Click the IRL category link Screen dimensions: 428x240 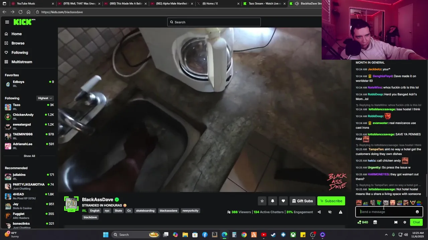point(84,211)
